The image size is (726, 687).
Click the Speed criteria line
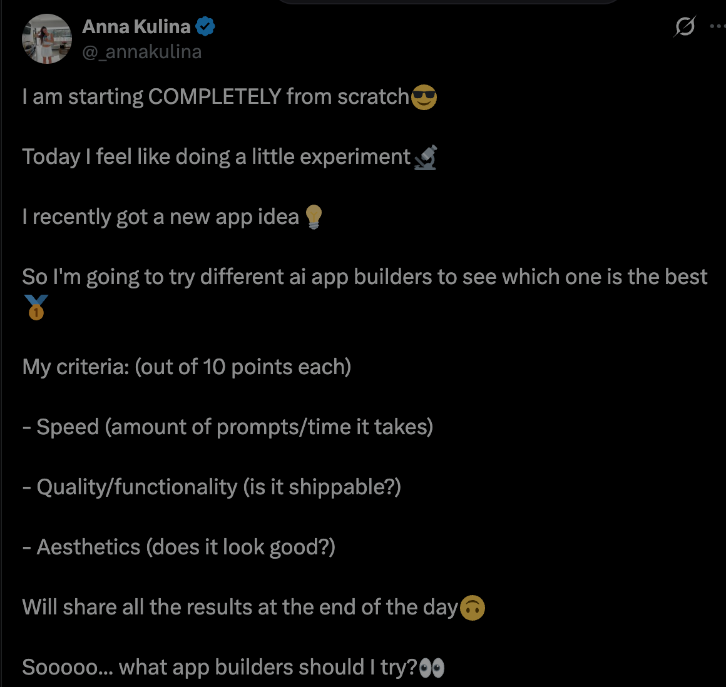[228, 427]
